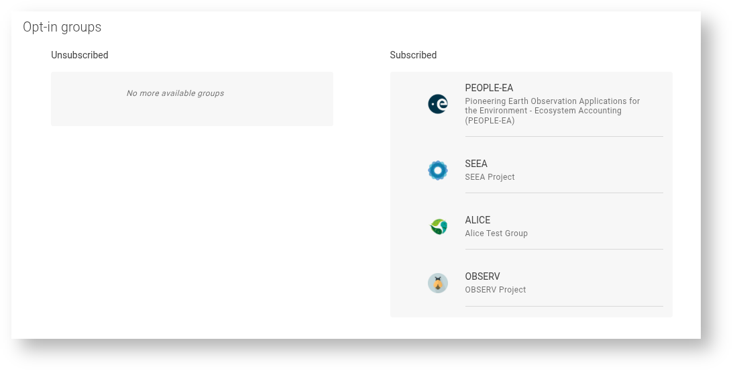
Task: Select the SEEA group title
Action: point(476,164)
